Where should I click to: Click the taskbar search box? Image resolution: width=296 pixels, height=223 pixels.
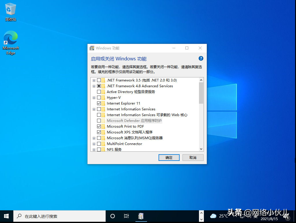pos(58,216)
